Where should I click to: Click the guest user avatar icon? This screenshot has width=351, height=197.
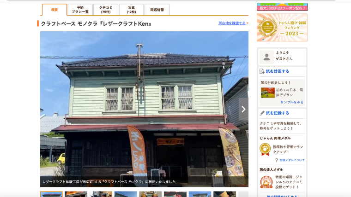[x=266, y=56]
